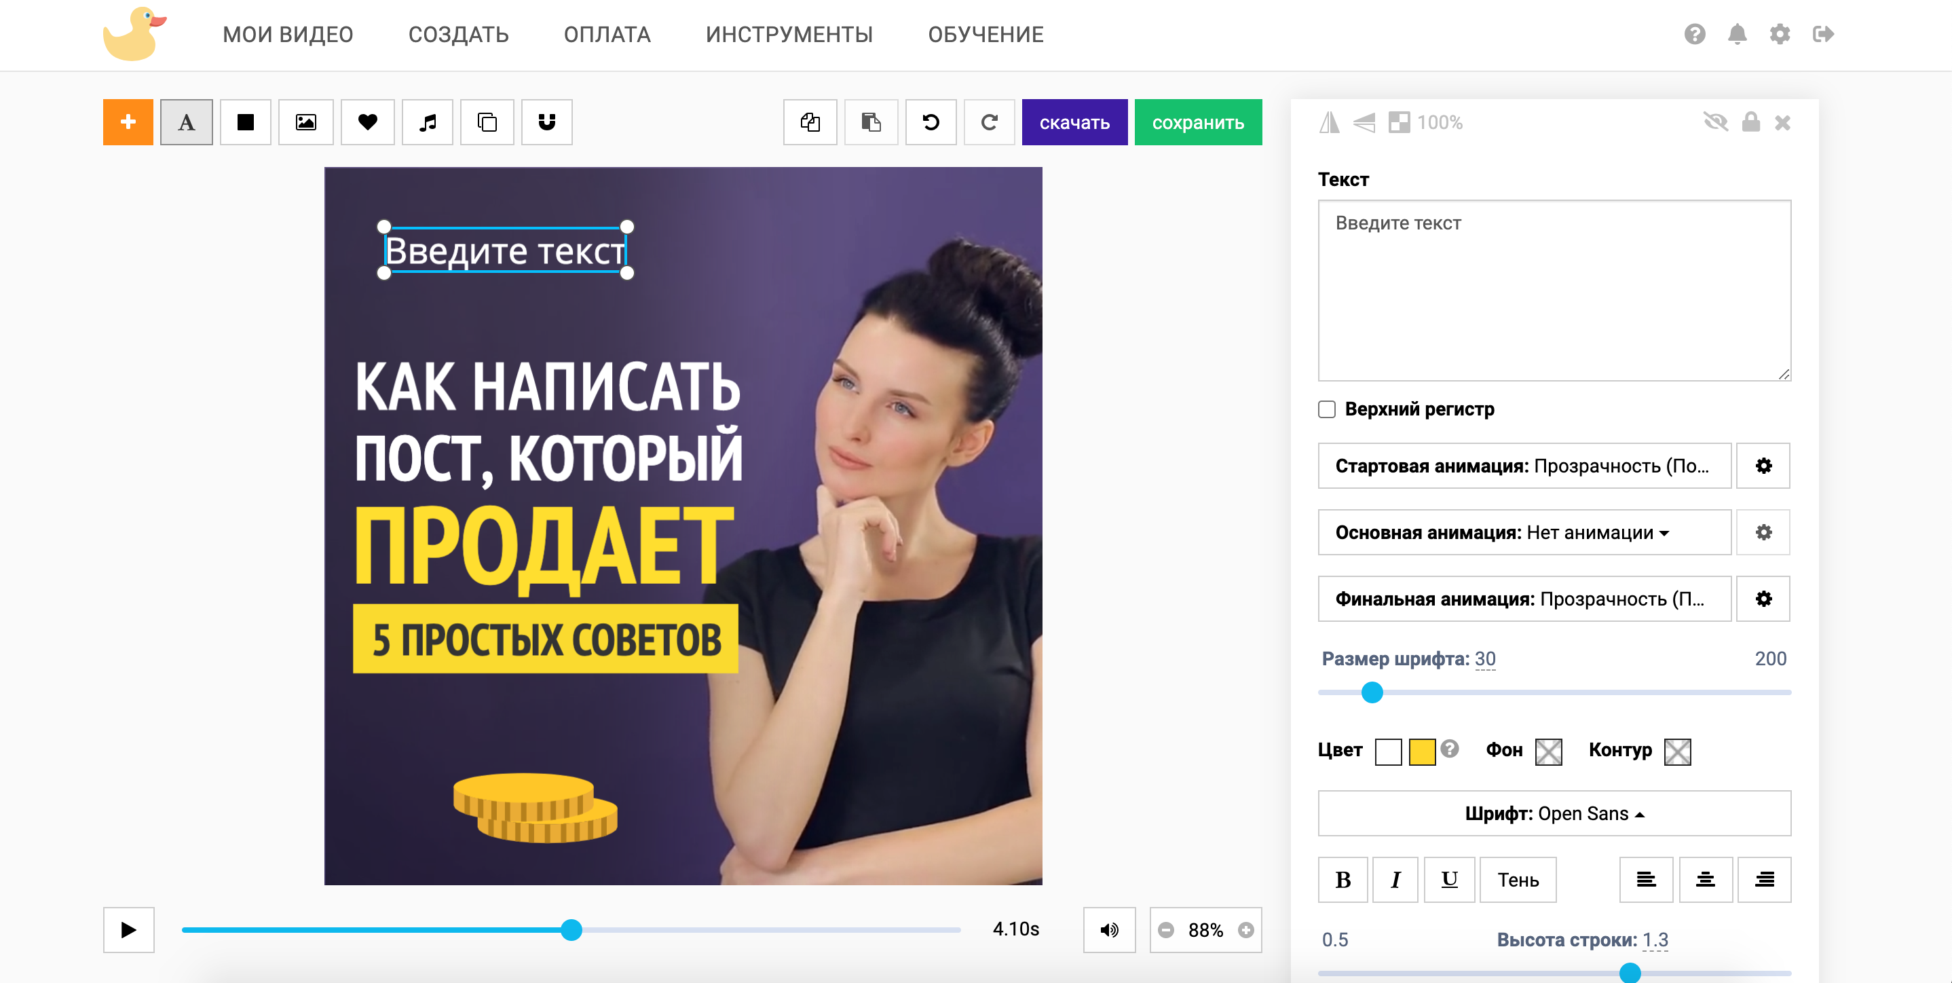This screenshot has height=983, width=1952.
Task: Close the text properties panel
Action: (x=1782, y=123)
